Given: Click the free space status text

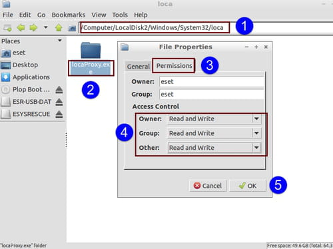Looking at the screenshot, I should (x=300, y=246).
